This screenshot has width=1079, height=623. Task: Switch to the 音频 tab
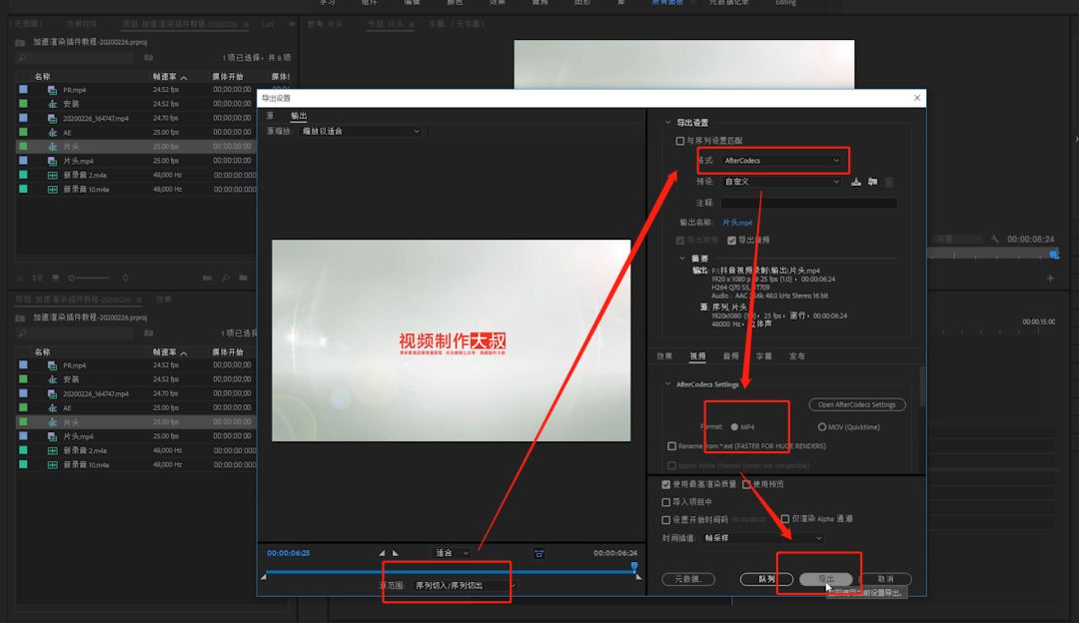(730, 355)
